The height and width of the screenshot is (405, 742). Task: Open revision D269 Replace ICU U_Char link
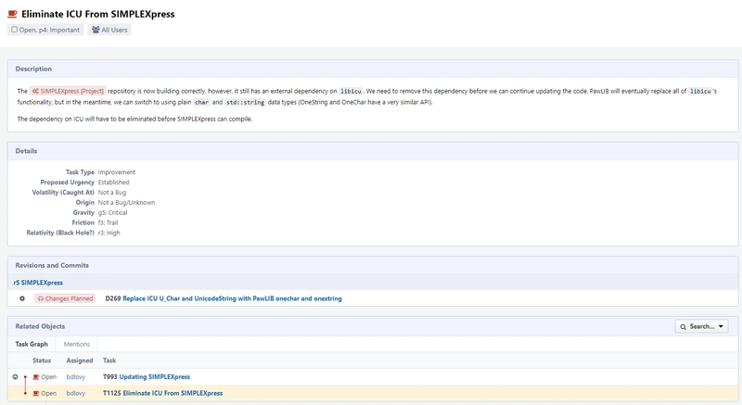[x=223, y=298]
